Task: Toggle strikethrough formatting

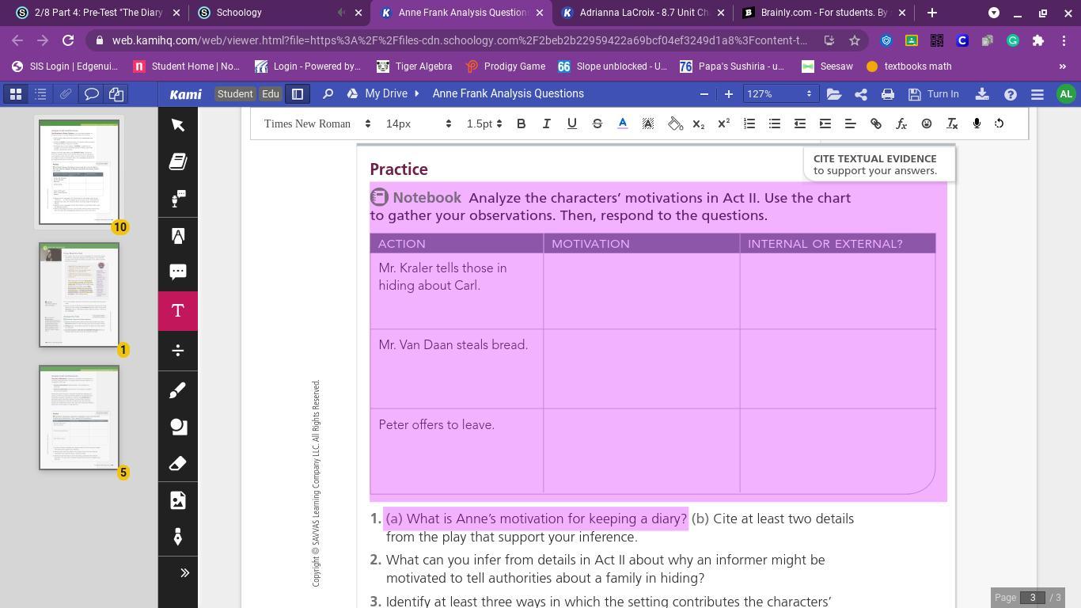Action: [x=597, y=123]
